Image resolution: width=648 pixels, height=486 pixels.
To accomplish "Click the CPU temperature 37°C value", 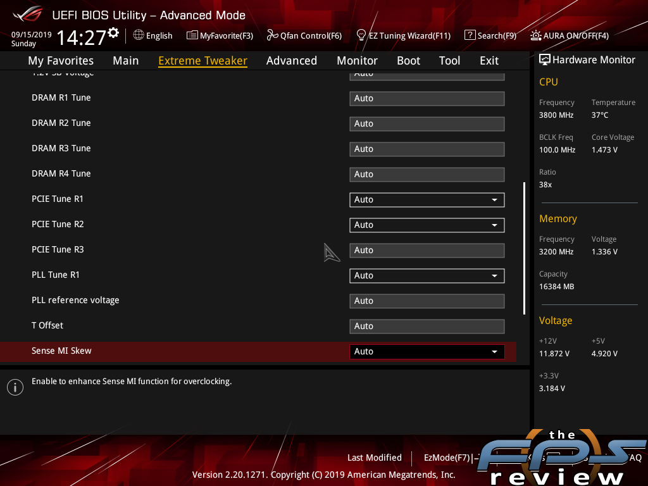I will pyautogui.click(x=600, y=115).
